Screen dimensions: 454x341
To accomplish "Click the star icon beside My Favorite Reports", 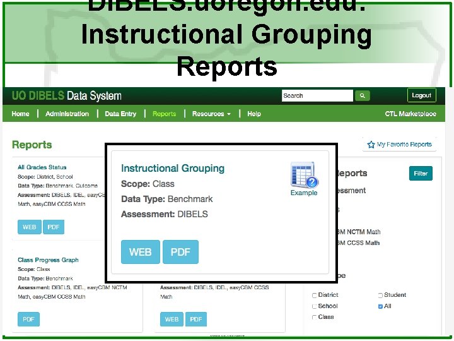I will point(371,145).
